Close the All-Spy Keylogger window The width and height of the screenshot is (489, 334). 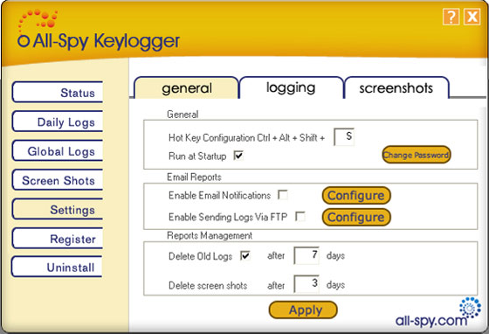pos(472,17)
